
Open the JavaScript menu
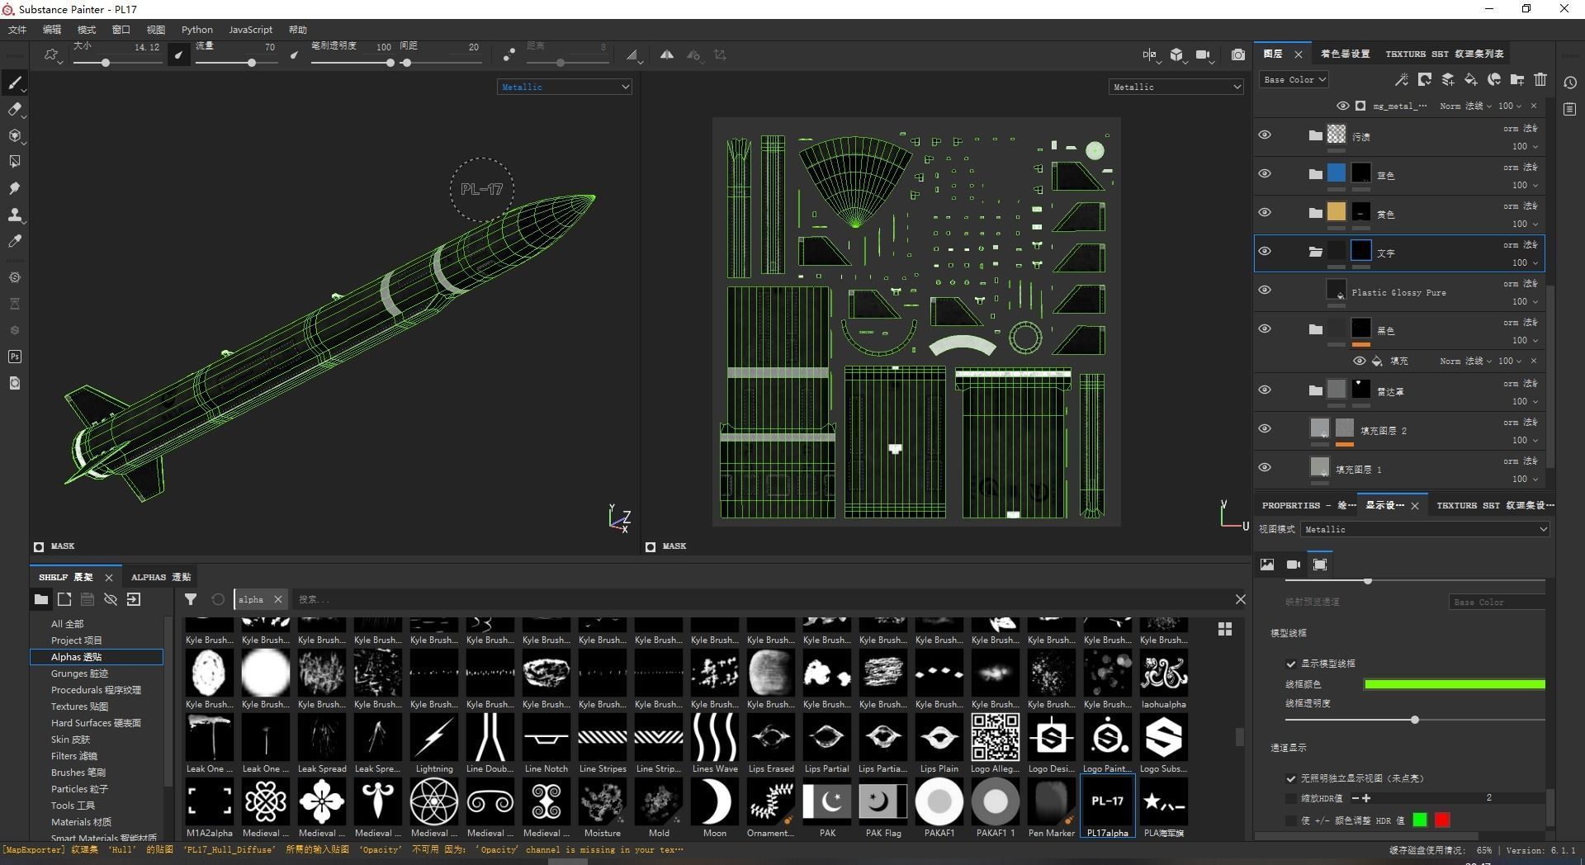250,30
